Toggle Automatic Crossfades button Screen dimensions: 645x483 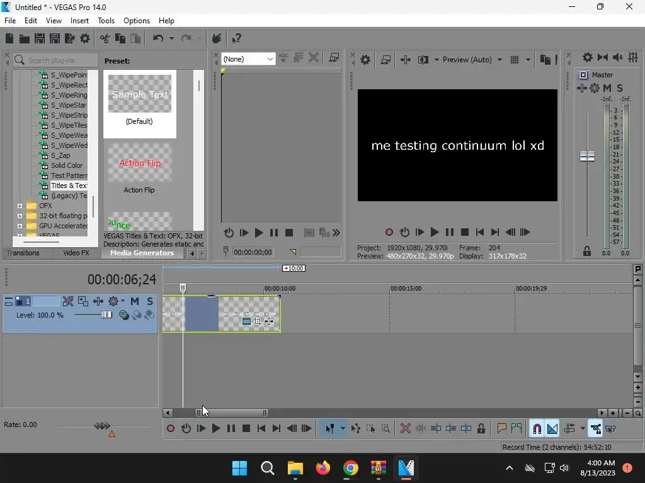pos(552,429)
